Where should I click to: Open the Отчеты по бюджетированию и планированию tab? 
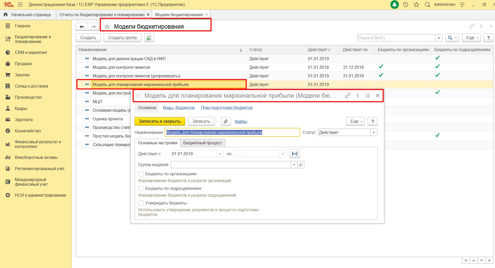[x=102, y=15]
